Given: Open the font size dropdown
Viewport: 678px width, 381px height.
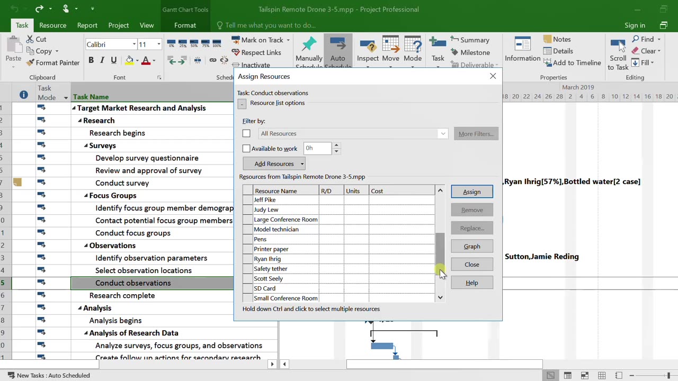Looking at the screenshot, I should click(158, 44).
